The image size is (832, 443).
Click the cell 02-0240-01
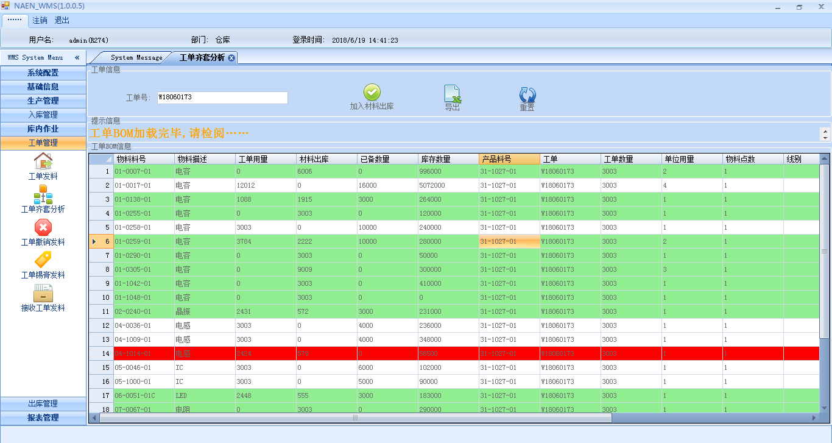[x=144, y=311]
